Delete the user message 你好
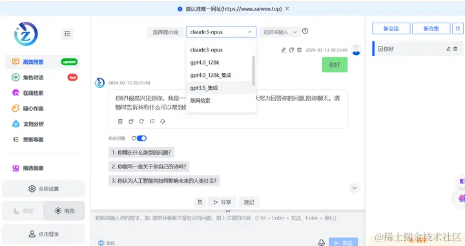The image size is (465, 246). pyautogui.click(x=299, y=50)
